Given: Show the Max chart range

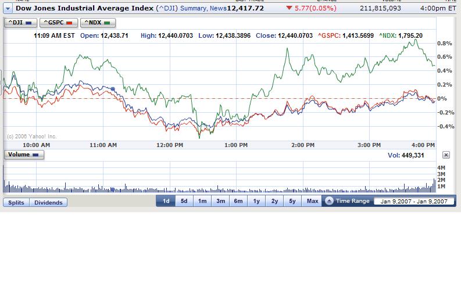Looking at the screenshot, I should [312, 201].
